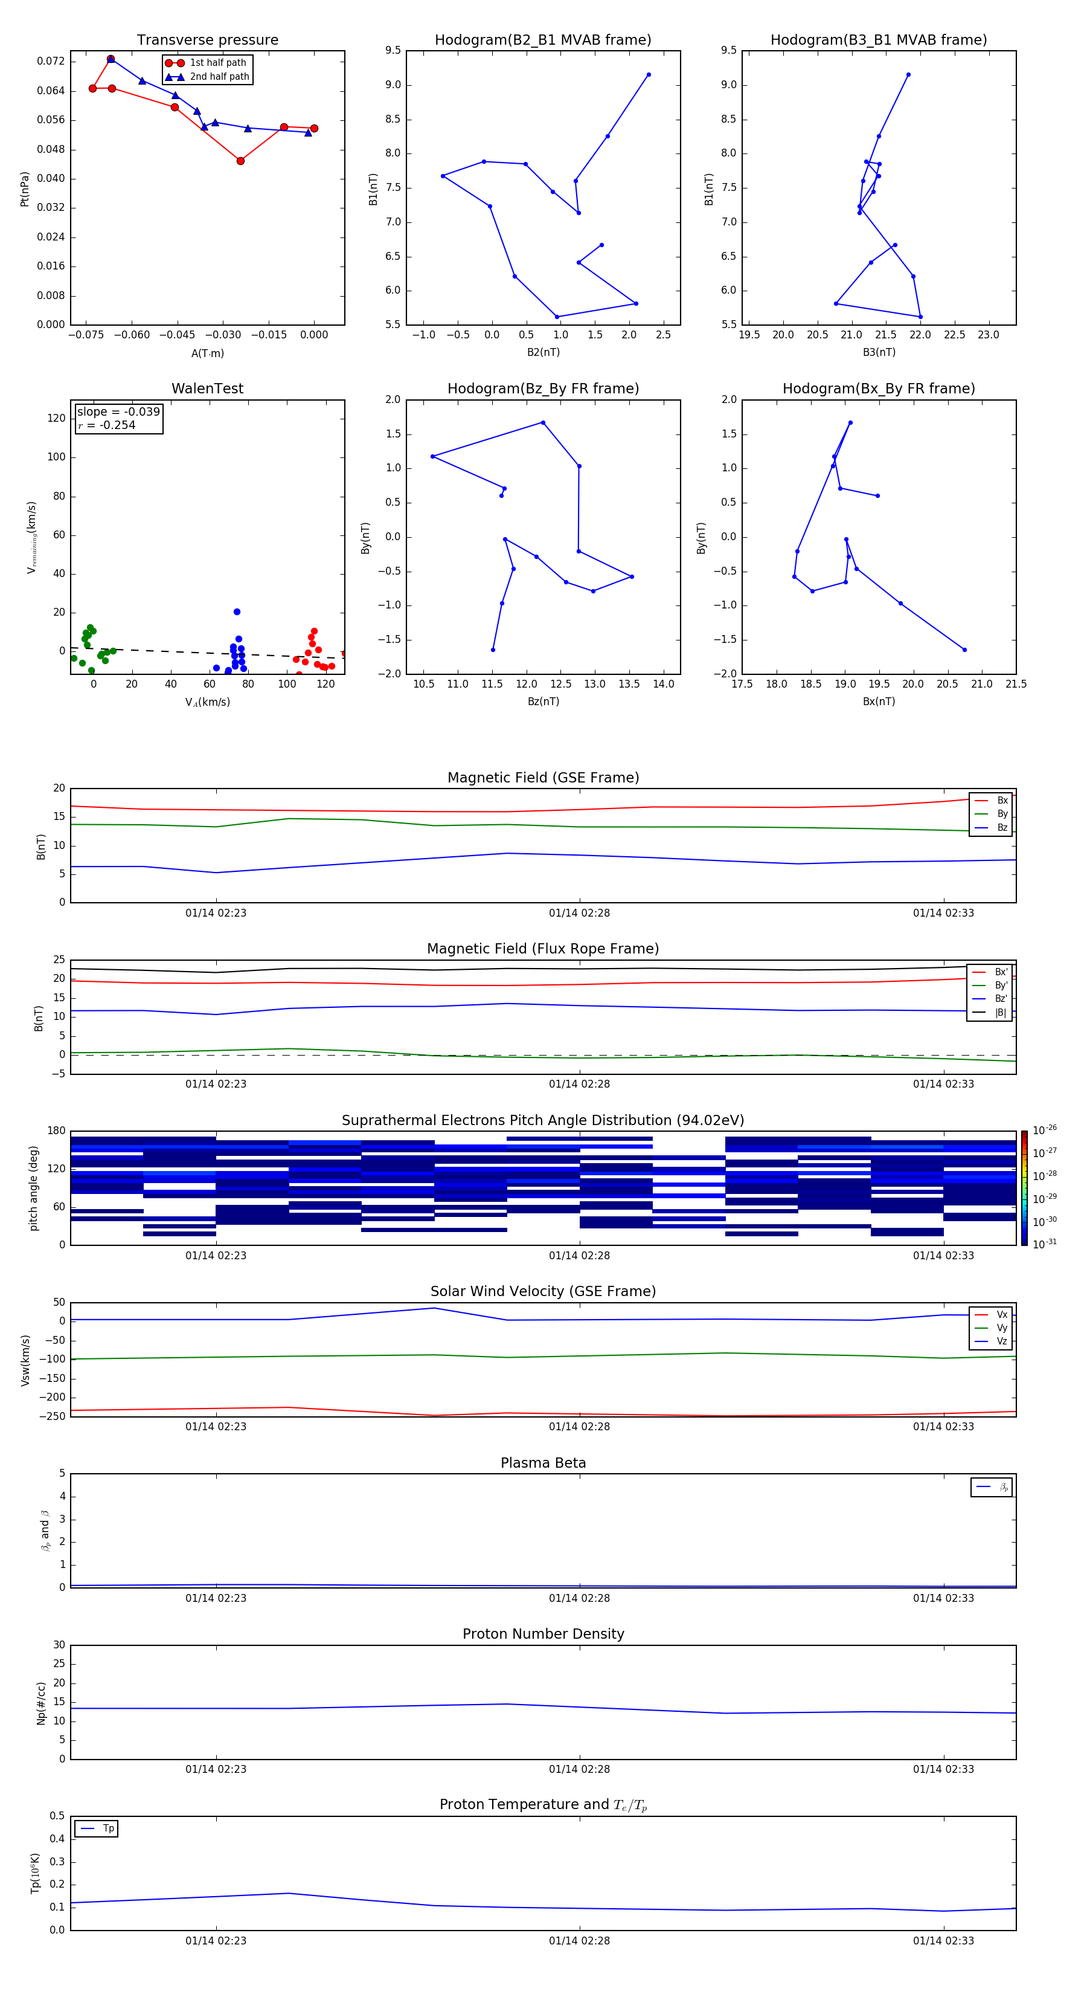Viewport: 1087px width, 1994px height.
Task: Click the pitch angle colorbar
Action: [1024, 1188]
